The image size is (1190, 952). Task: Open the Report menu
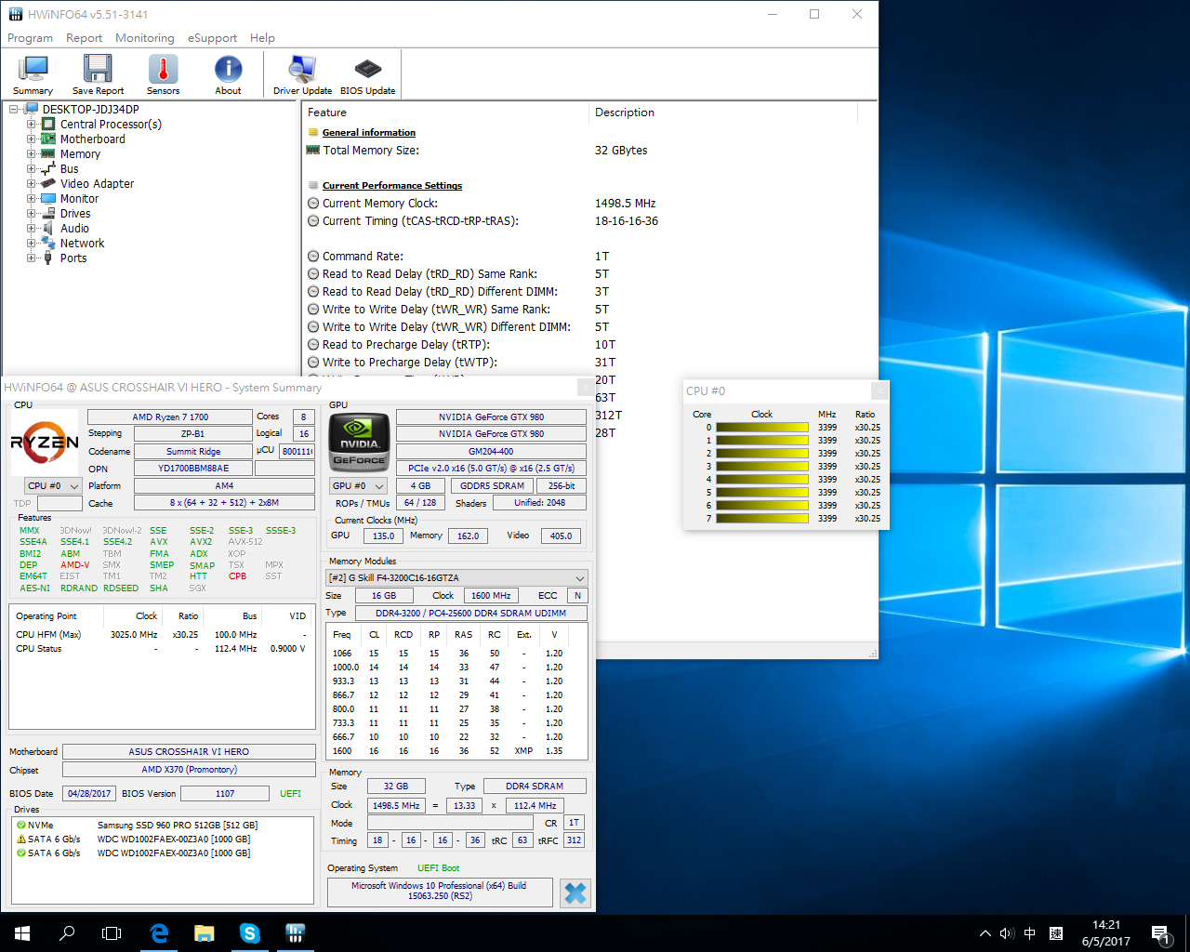click(x=84, y=38)
